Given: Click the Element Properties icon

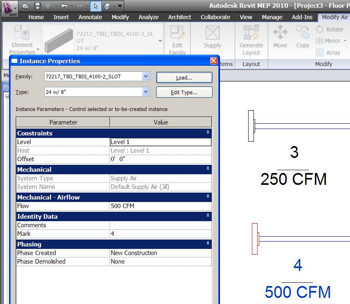Looking at the screenshot, I should 22,32.
